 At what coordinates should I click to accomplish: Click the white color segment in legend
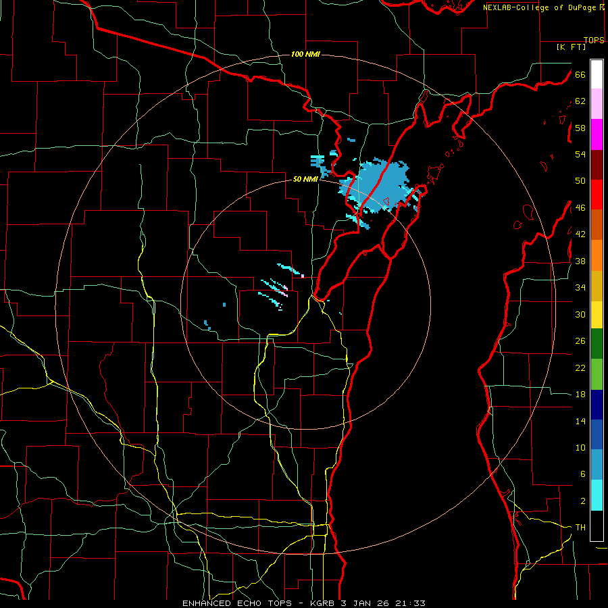tap(597, 74)
